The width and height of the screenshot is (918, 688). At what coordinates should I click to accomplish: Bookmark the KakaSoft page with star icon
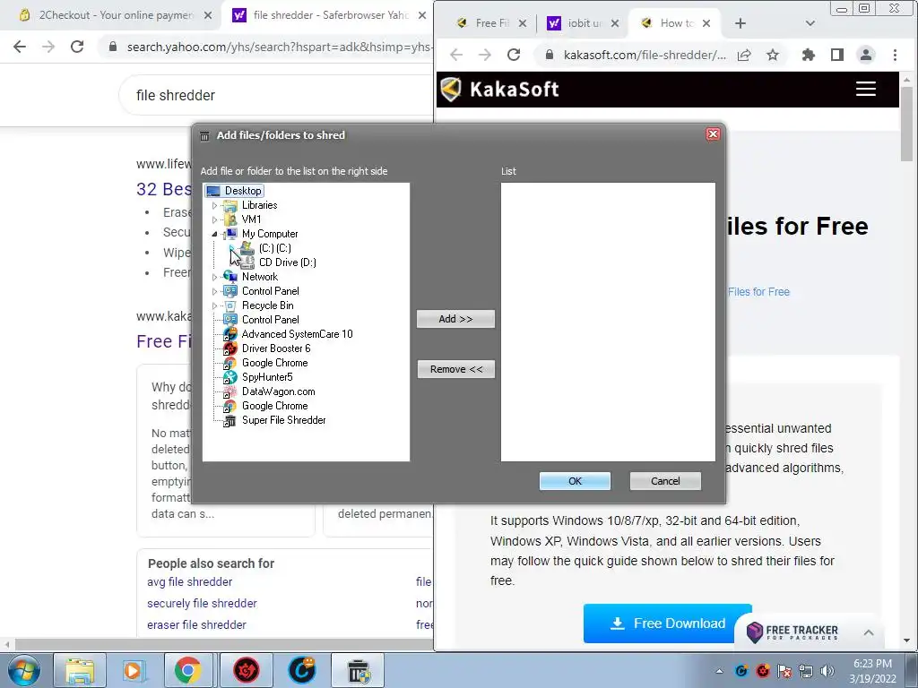773,55
